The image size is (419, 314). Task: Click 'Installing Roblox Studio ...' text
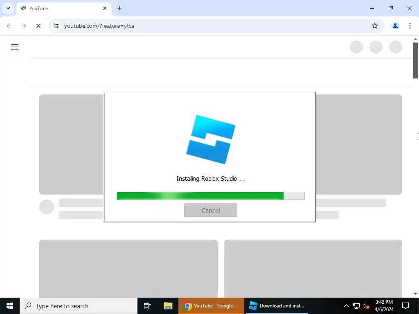[211, 179]
